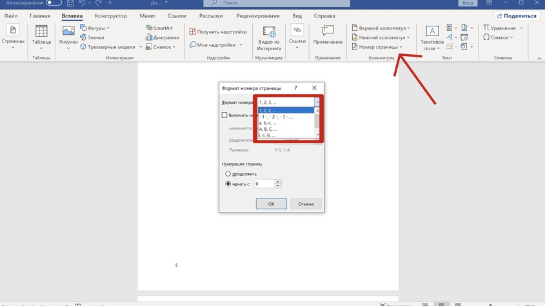Image resolution: width=545 pixels, height=306 pixels.
Task: Select the продолжить radio button
Action: (228, 174)
